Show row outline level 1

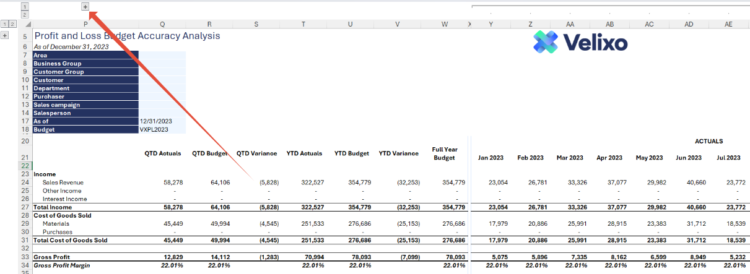(5, 24)
